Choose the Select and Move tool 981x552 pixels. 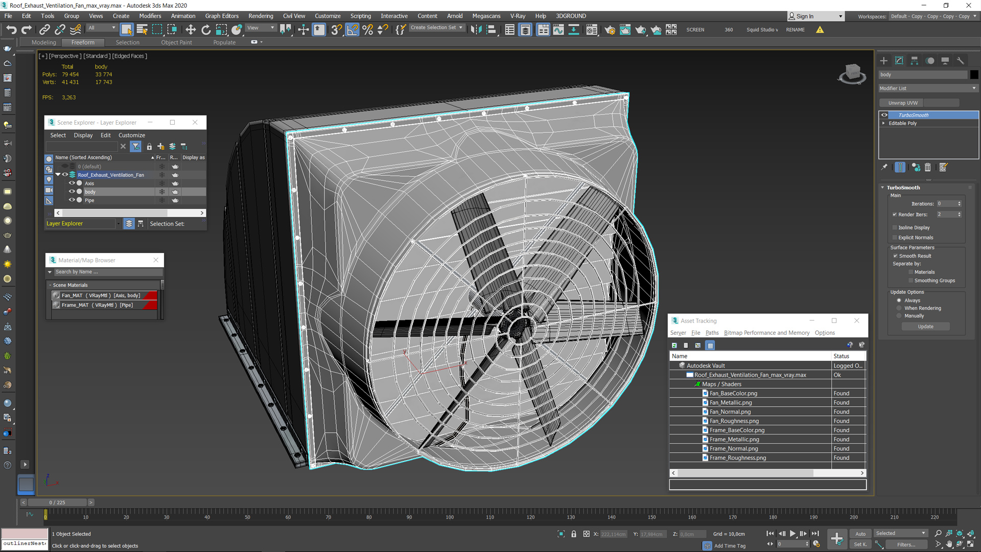(191, 30)
